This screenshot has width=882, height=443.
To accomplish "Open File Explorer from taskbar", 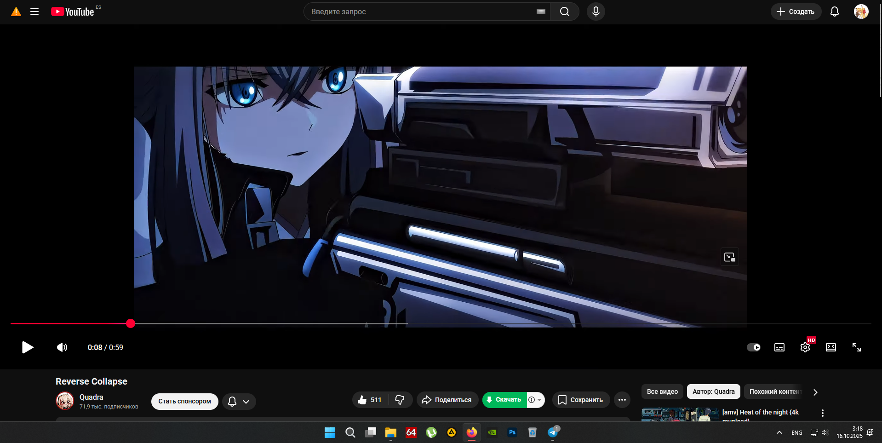I will (391, 432).
